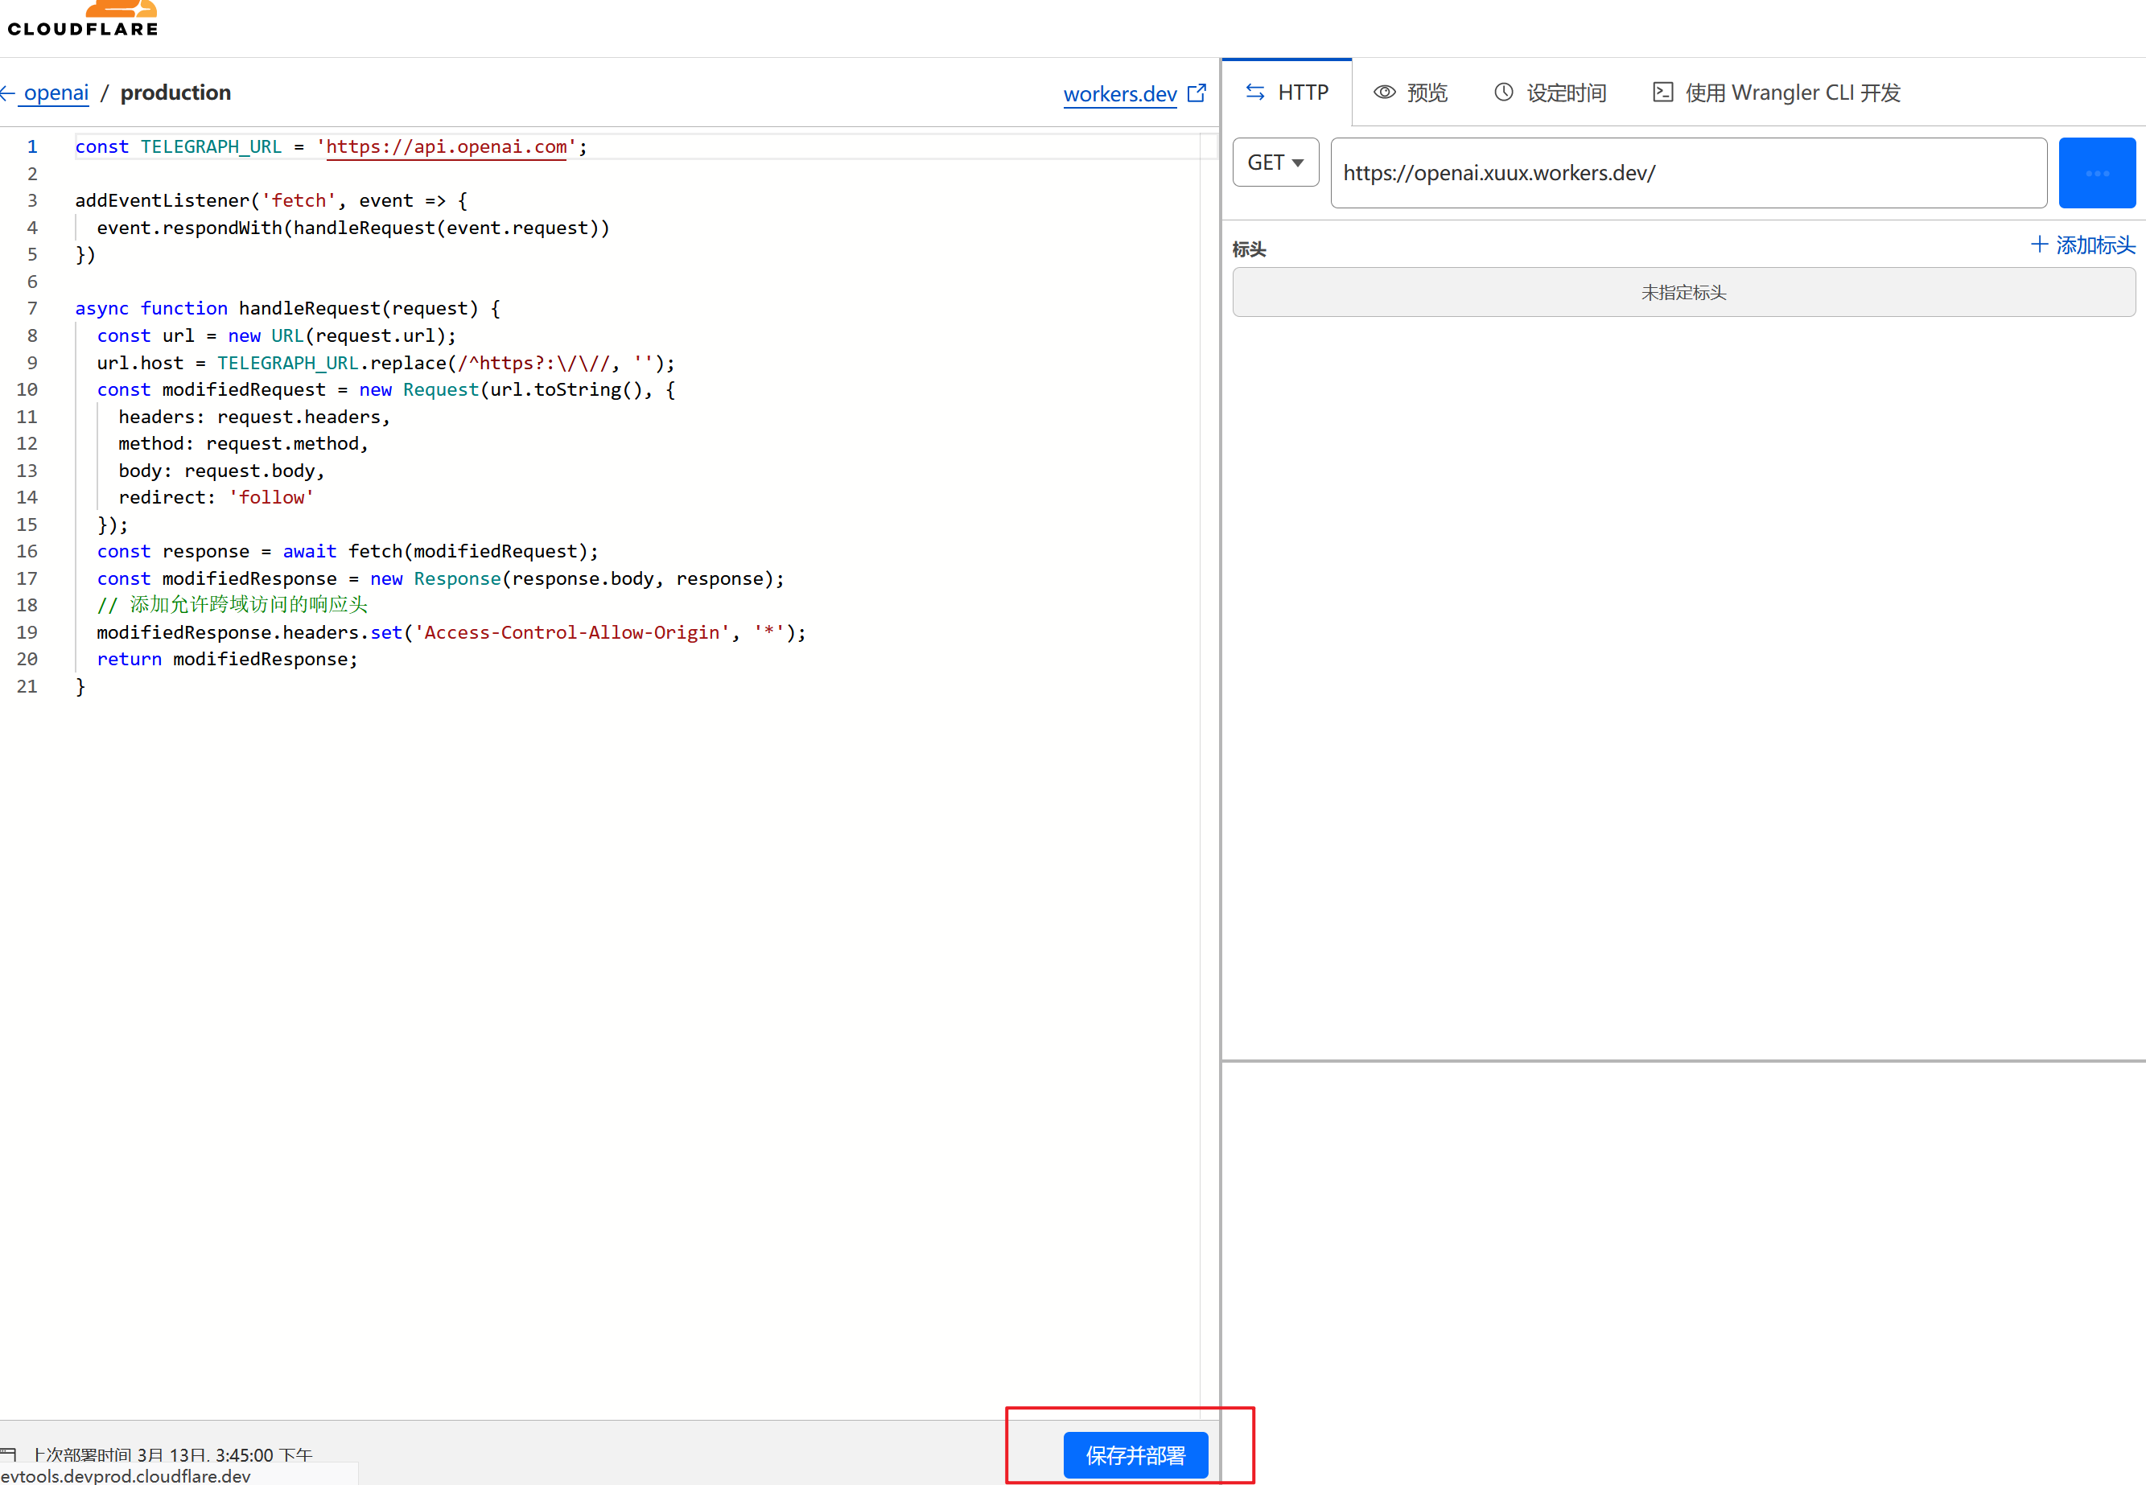
Task: Open the openai breadcrumb link
Action: click(56, 93)
